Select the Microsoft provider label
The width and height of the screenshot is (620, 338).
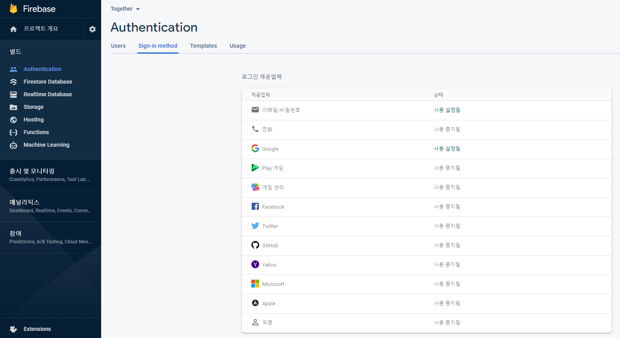click(x=273, y=284)
